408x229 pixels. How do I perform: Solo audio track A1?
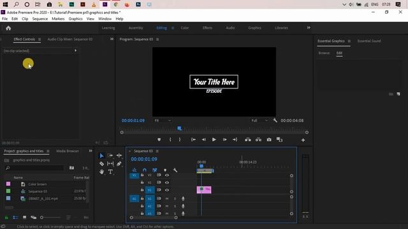click(175, 198)
